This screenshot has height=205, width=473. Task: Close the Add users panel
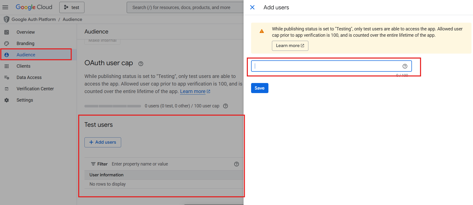pyautogui.click(x=252, y=7)
